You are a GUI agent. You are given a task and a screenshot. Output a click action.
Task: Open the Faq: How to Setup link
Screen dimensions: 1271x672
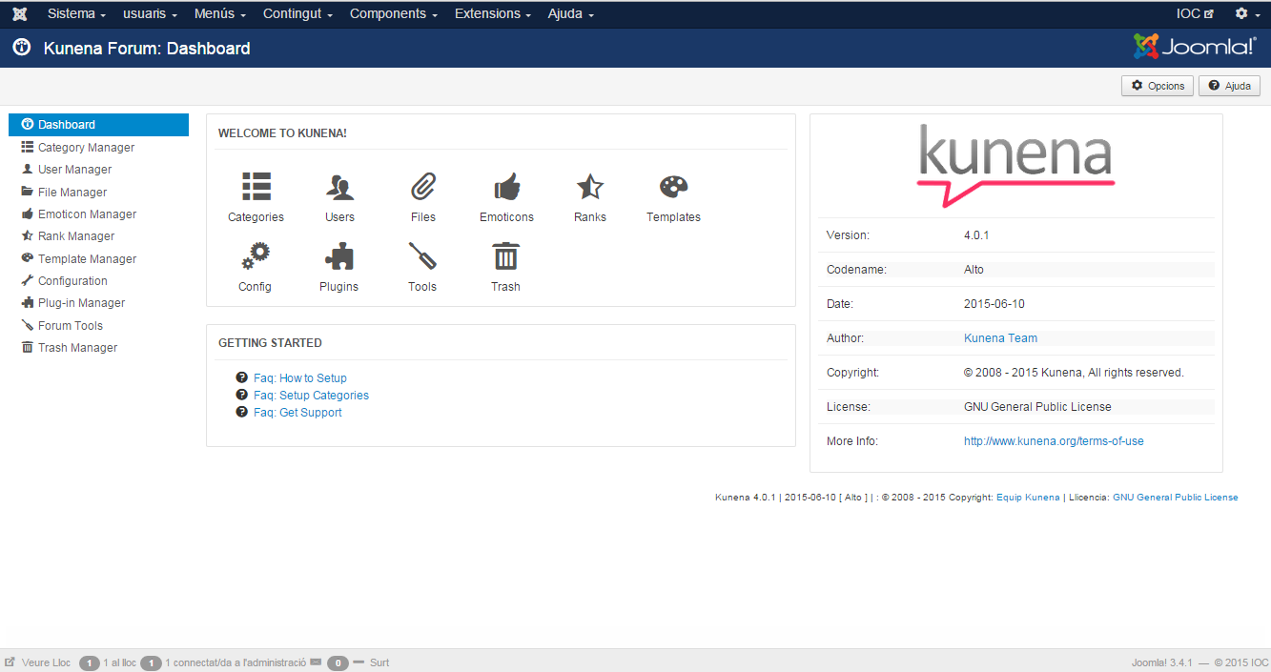299,378
